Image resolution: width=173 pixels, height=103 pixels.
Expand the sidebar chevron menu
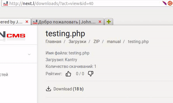[x=29, y=54]
